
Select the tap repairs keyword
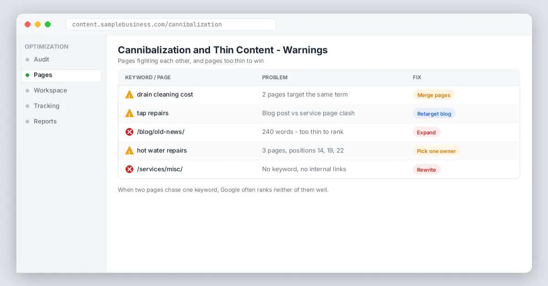(153, 113)
